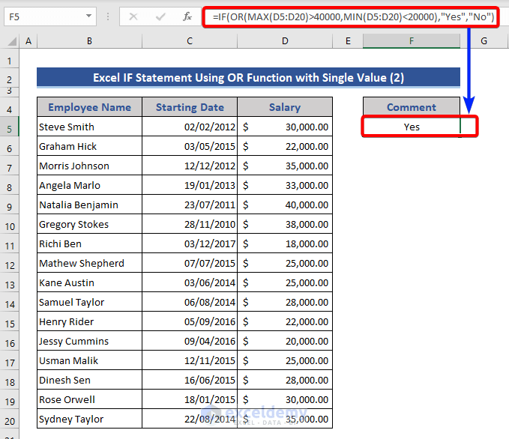Image resolution: width=509 pixels, height=439 pixels.
Task: Select column C header
Action: pyautogui.click(x=190, y=41)
